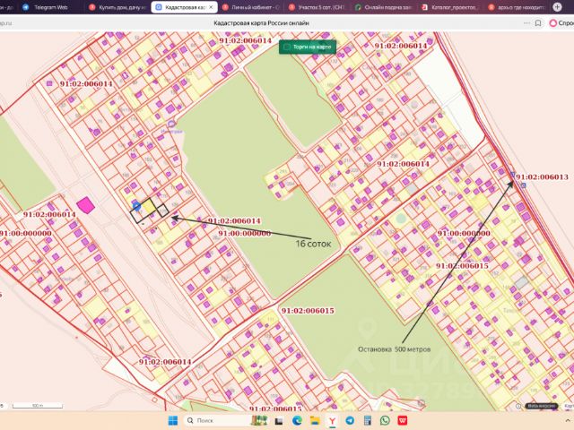Viewport: 574px width, 430px height.
Task: Switch to the 'Личный кабинет' tab
Action: point(251,7)
